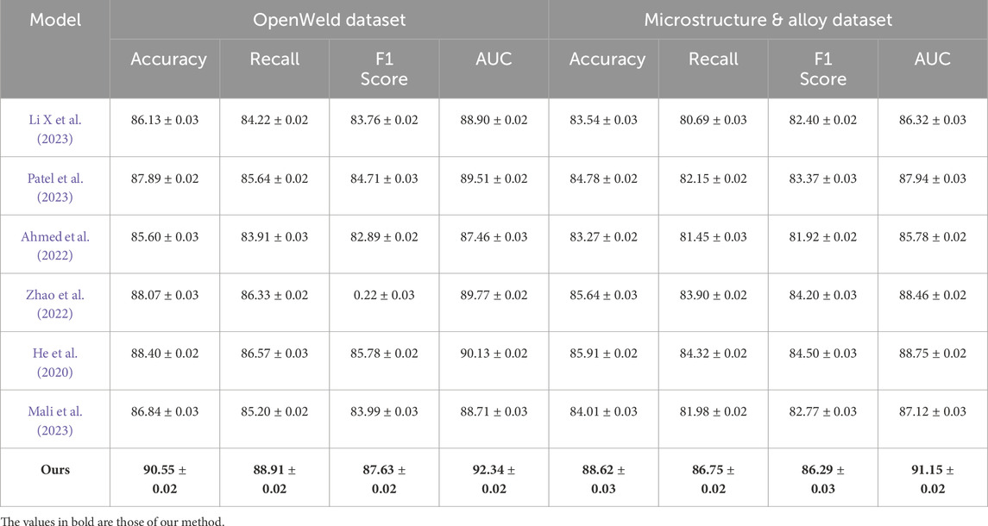Select the Accuracy header under OpenWeld dataset

[x=168, y=59]
